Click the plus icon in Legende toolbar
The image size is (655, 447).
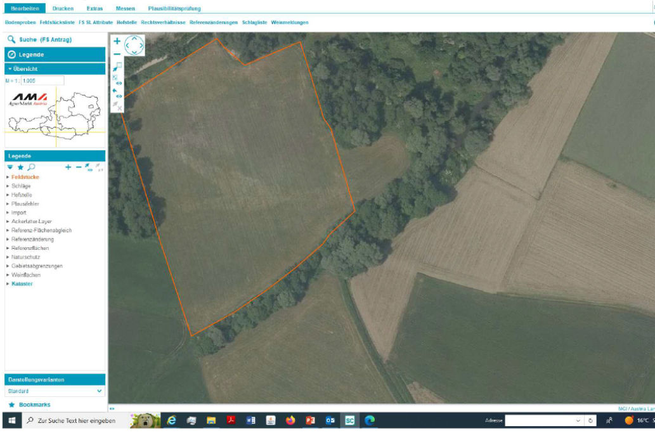68,167
